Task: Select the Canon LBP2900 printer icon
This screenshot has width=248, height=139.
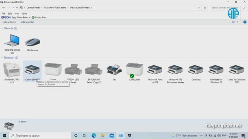Action: click(33, 69)
